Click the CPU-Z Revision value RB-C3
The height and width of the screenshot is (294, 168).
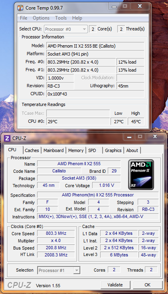pyautogui.click(x=148, y=209)
